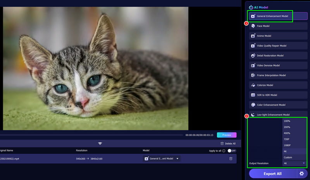Click the Face Model icon

pos(253,26)
